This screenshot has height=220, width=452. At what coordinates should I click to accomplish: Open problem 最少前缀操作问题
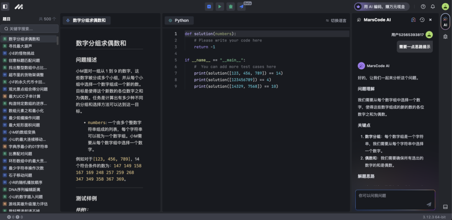pos(29,118)
